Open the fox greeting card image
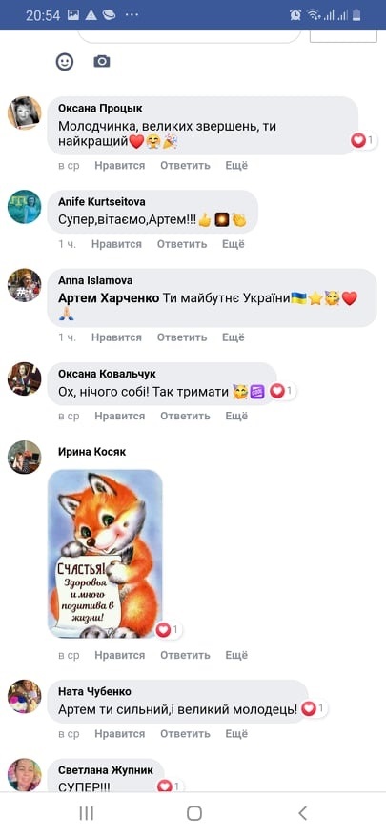Viewport: 386px width, 837px height. [105, 554]
